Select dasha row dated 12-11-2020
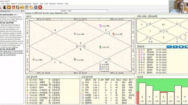 pos(152,65)
